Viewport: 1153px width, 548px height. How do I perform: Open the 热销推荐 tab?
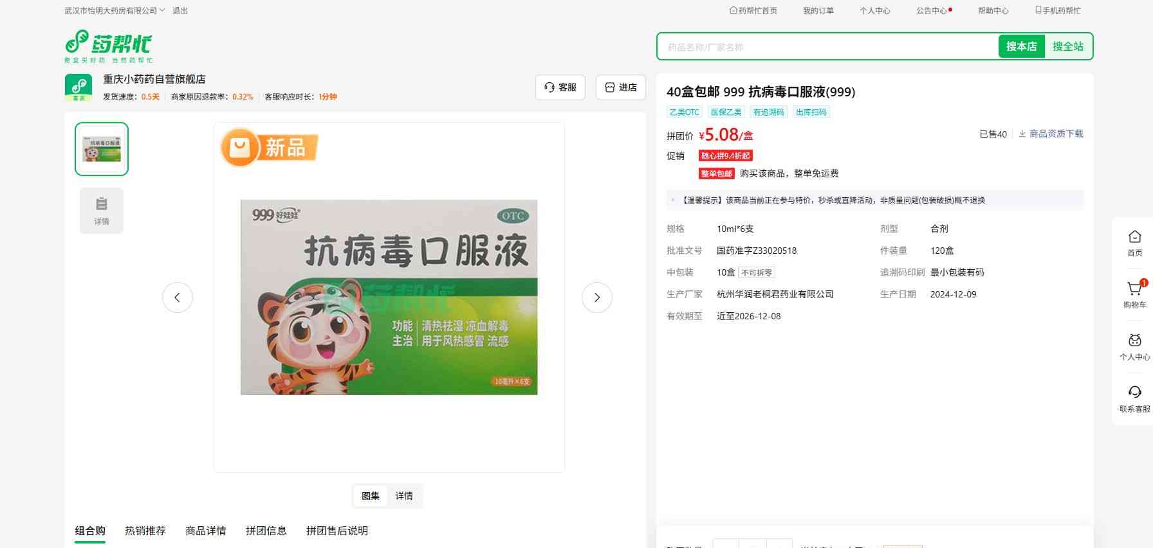(145, 531)
